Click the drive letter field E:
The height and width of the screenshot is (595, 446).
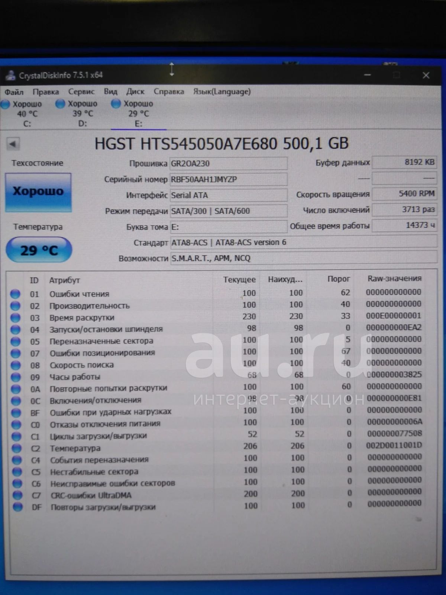(x=228, y=227)
